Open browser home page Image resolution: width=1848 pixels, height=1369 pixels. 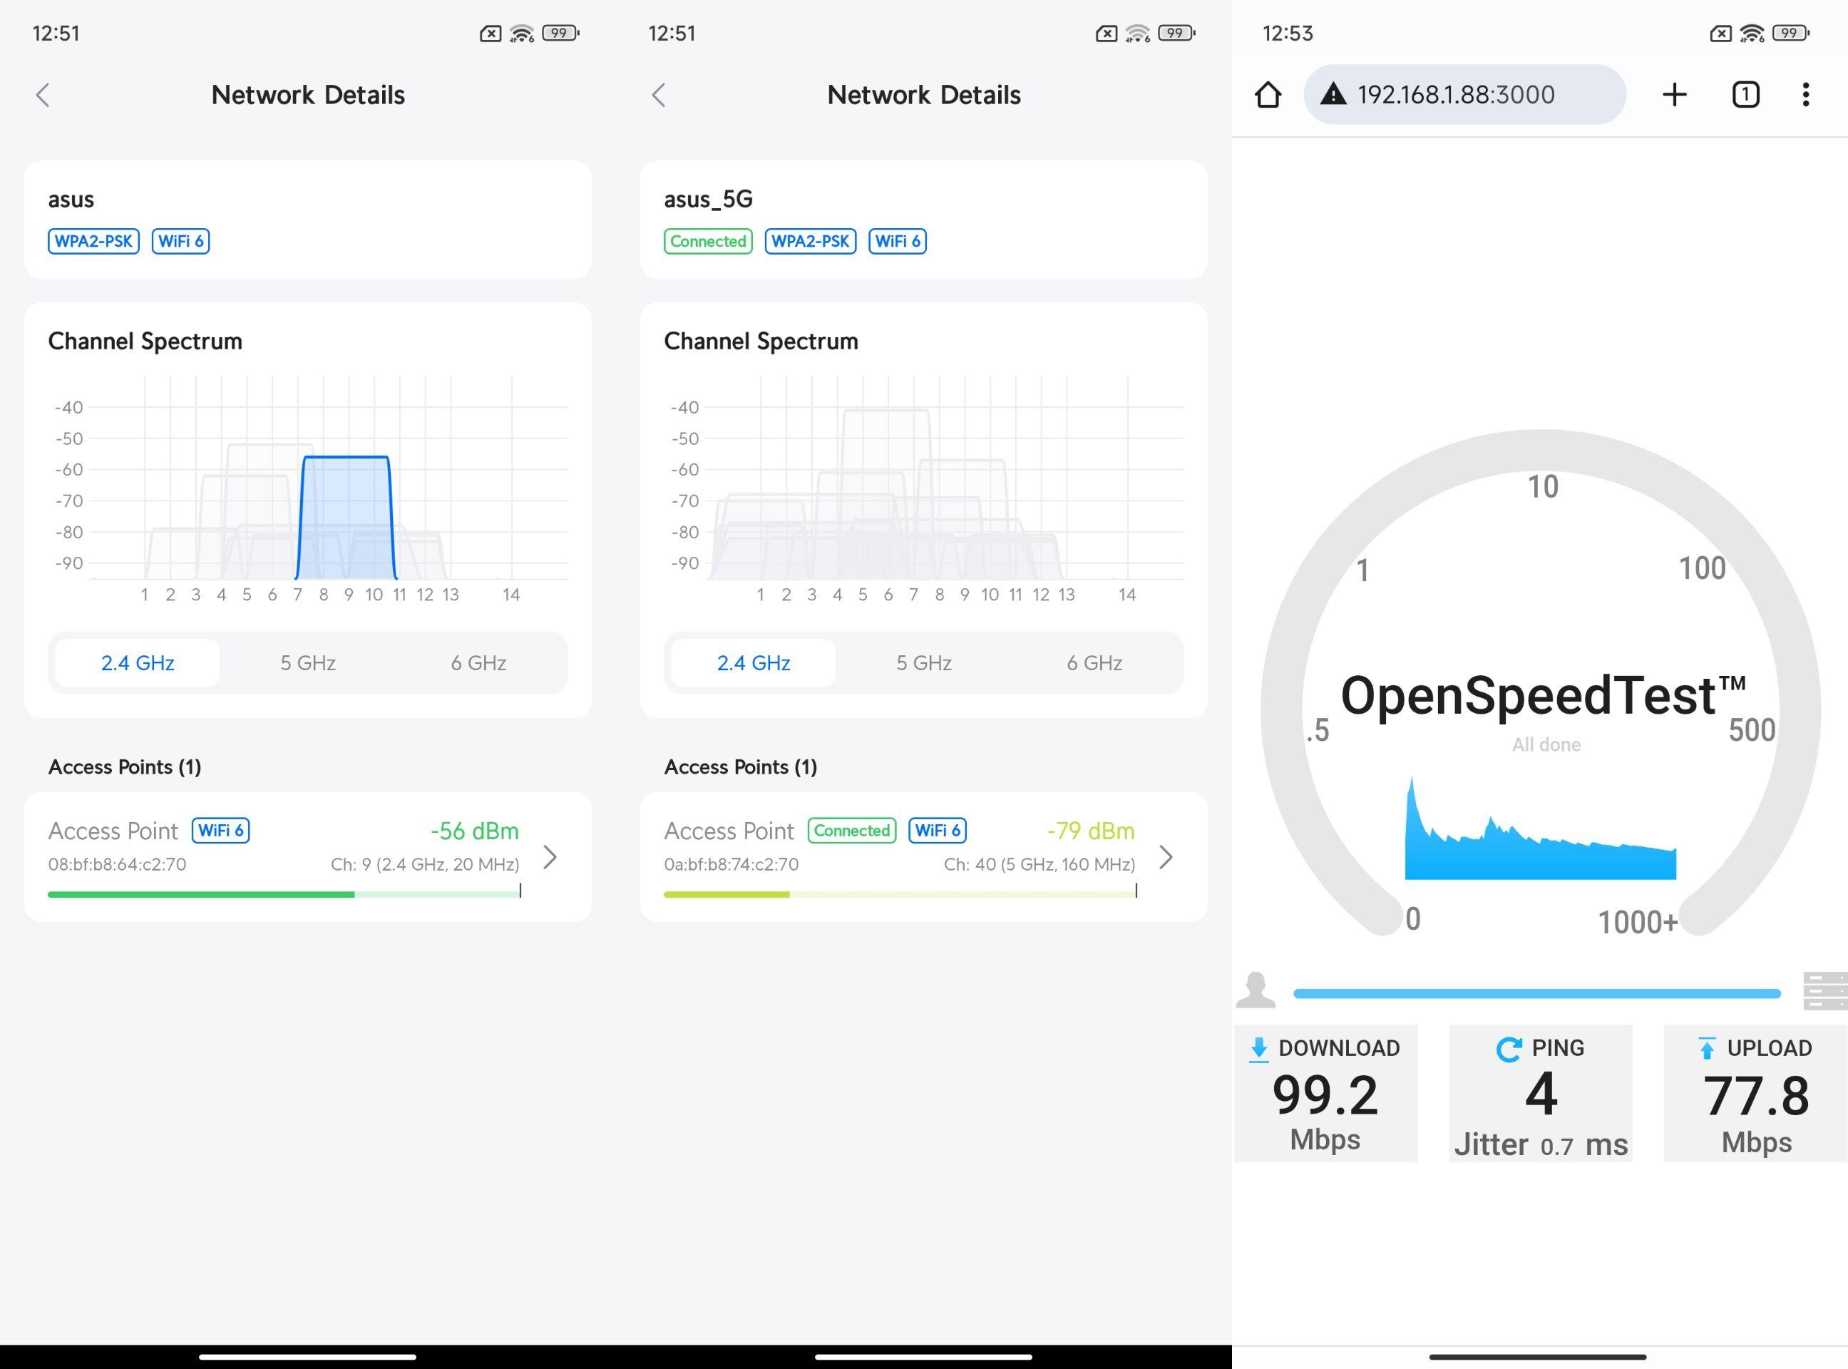[x=1267, y=94]
